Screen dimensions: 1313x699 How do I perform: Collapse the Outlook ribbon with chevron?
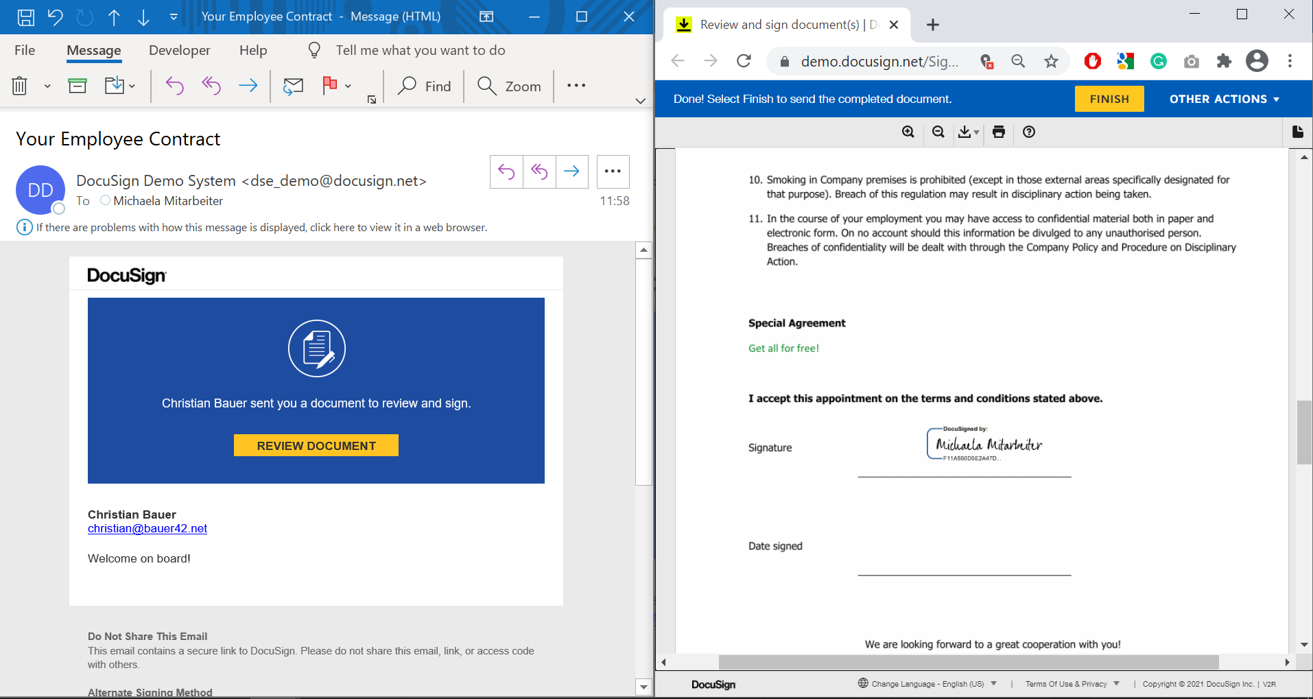point(640,101)
